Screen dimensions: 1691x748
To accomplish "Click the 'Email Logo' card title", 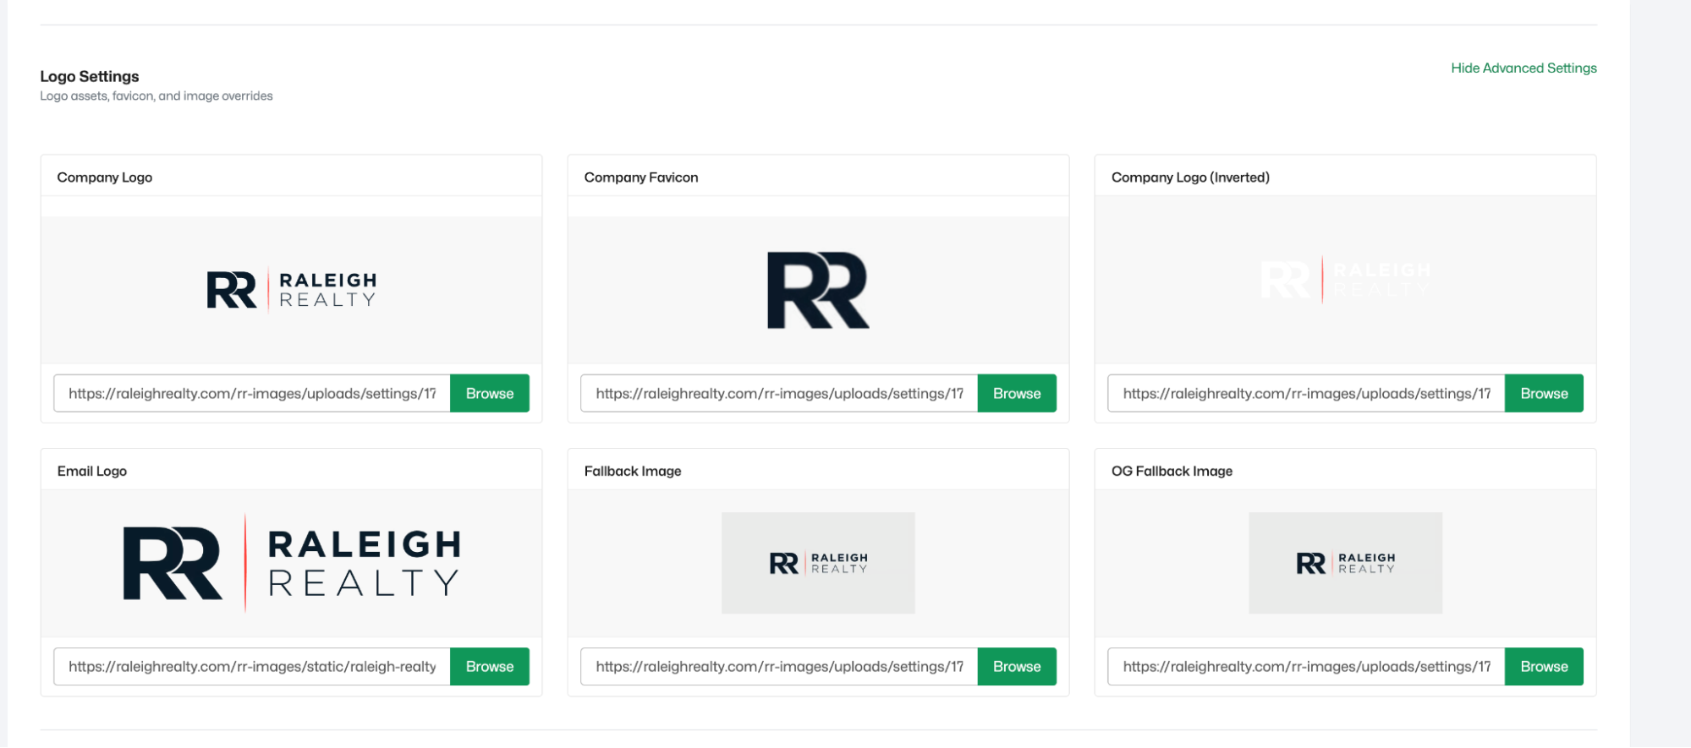I will [92, 471].
